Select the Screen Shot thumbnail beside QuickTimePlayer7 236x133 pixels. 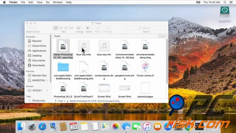click(x=104, y=88)
